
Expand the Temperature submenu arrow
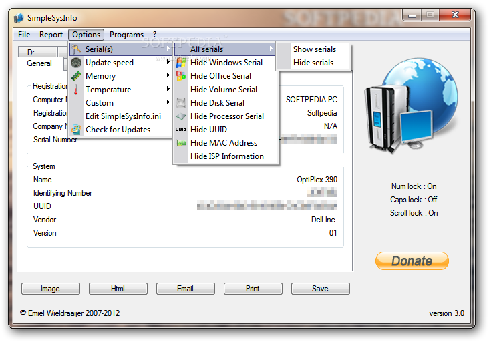[x=168, y=89]
